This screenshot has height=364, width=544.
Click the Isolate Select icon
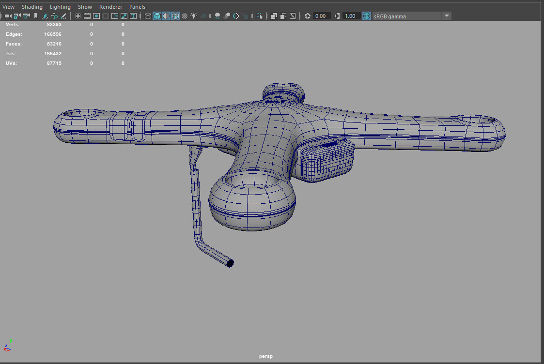(260, 16)
